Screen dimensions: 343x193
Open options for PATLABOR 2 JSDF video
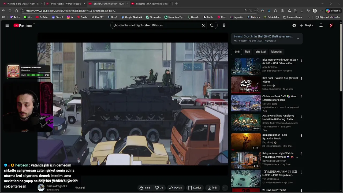coord(301,172)
